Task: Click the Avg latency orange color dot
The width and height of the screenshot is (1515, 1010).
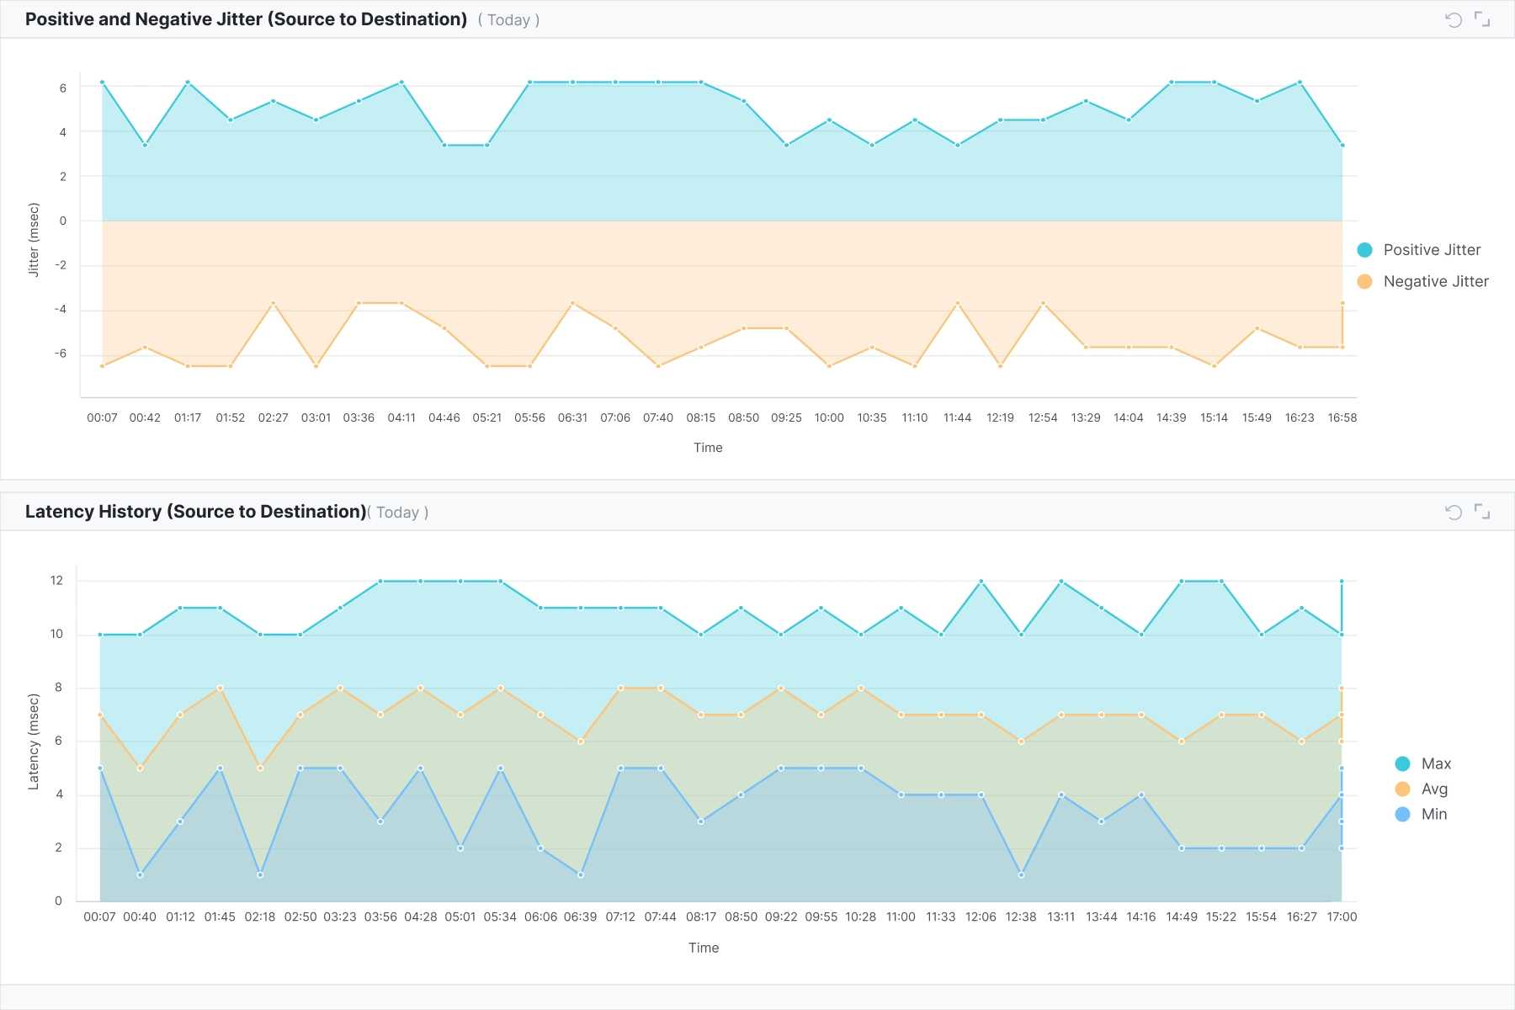Action: (x=1402, y=789)
